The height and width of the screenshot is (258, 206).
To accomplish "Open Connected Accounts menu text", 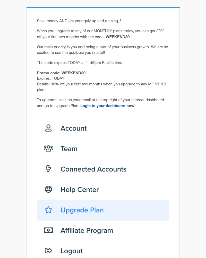I will pos(93,169).
